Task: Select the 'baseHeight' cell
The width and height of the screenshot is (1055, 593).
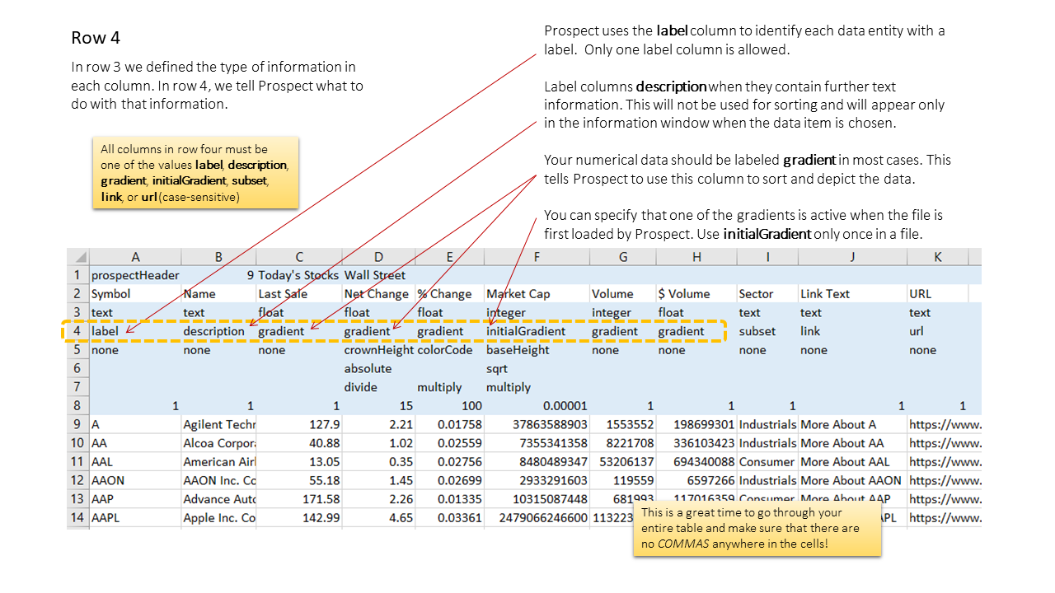Action: 537,350
